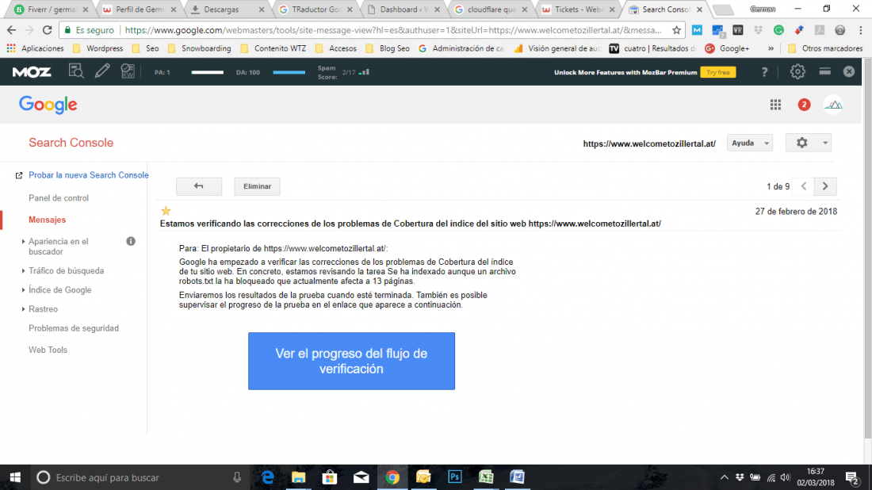The width and height of the screenshot is (872, 490).
Task: Switch to the Tickets tab
Action: (577, 10)
